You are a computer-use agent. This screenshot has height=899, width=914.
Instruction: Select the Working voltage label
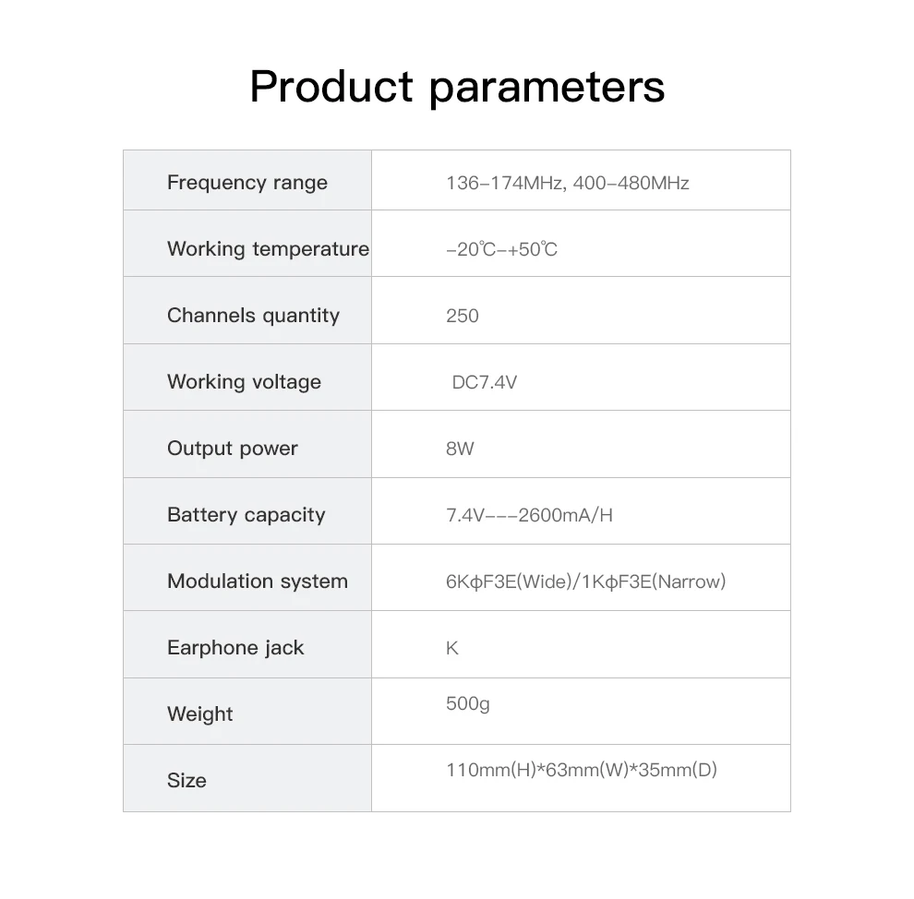coord(244,382)
